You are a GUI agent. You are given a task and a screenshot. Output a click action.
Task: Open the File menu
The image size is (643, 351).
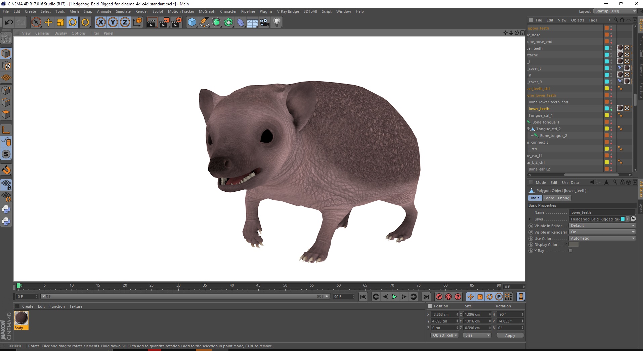coord(6,11)
